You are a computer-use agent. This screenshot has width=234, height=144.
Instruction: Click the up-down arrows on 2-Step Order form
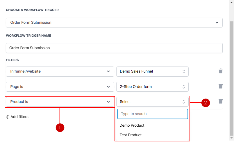183,86
